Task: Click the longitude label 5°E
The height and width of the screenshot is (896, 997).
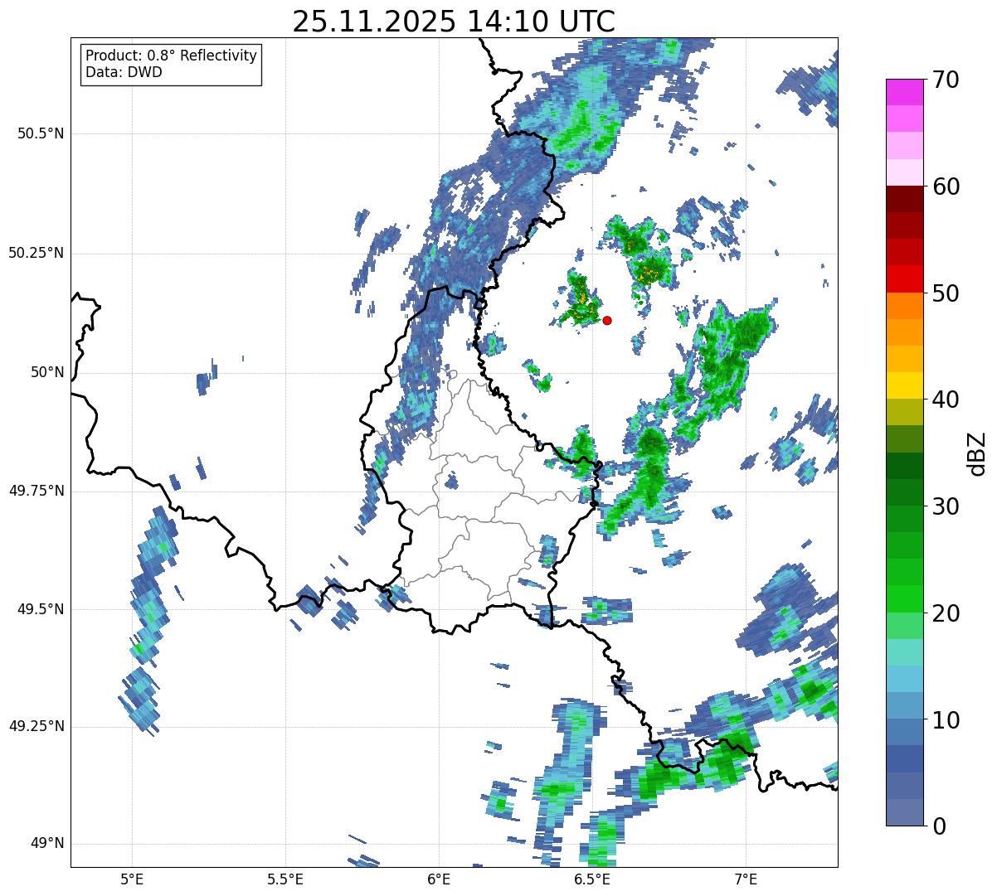Action: point(131,879)
